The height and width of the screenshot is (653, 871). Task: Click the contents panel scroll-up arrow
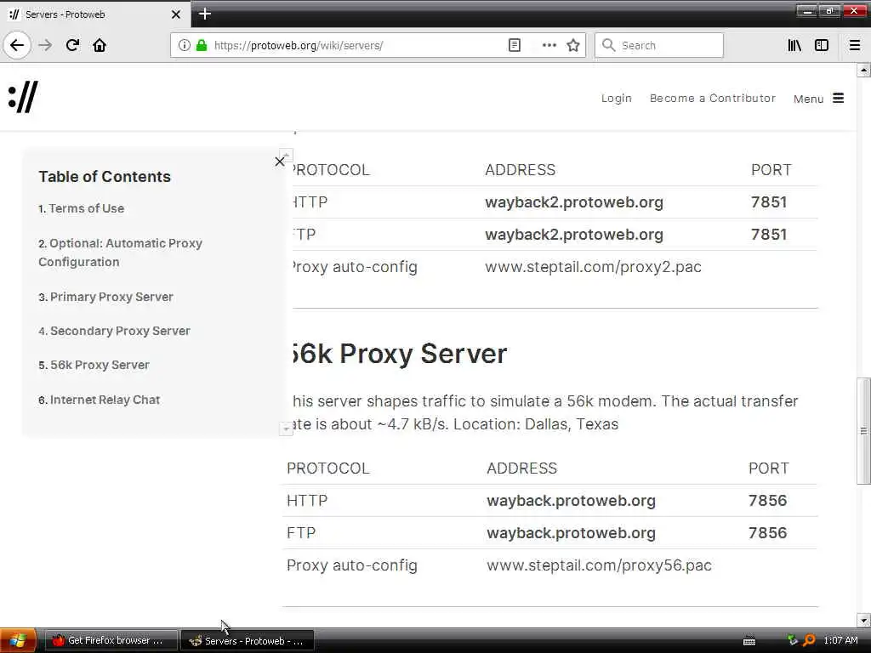286,155
